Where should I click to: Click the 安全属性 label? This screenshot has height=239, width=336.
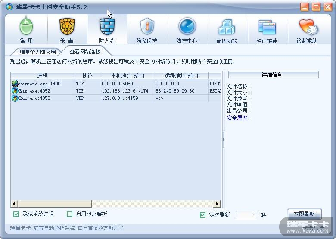click(x=238, y=118)
